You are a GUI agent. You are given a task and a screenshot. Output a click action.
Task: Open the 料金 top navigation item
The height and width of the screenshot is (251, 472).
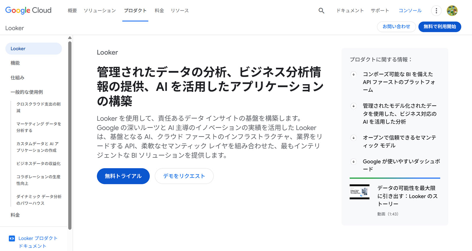click(x=159, y=11)
